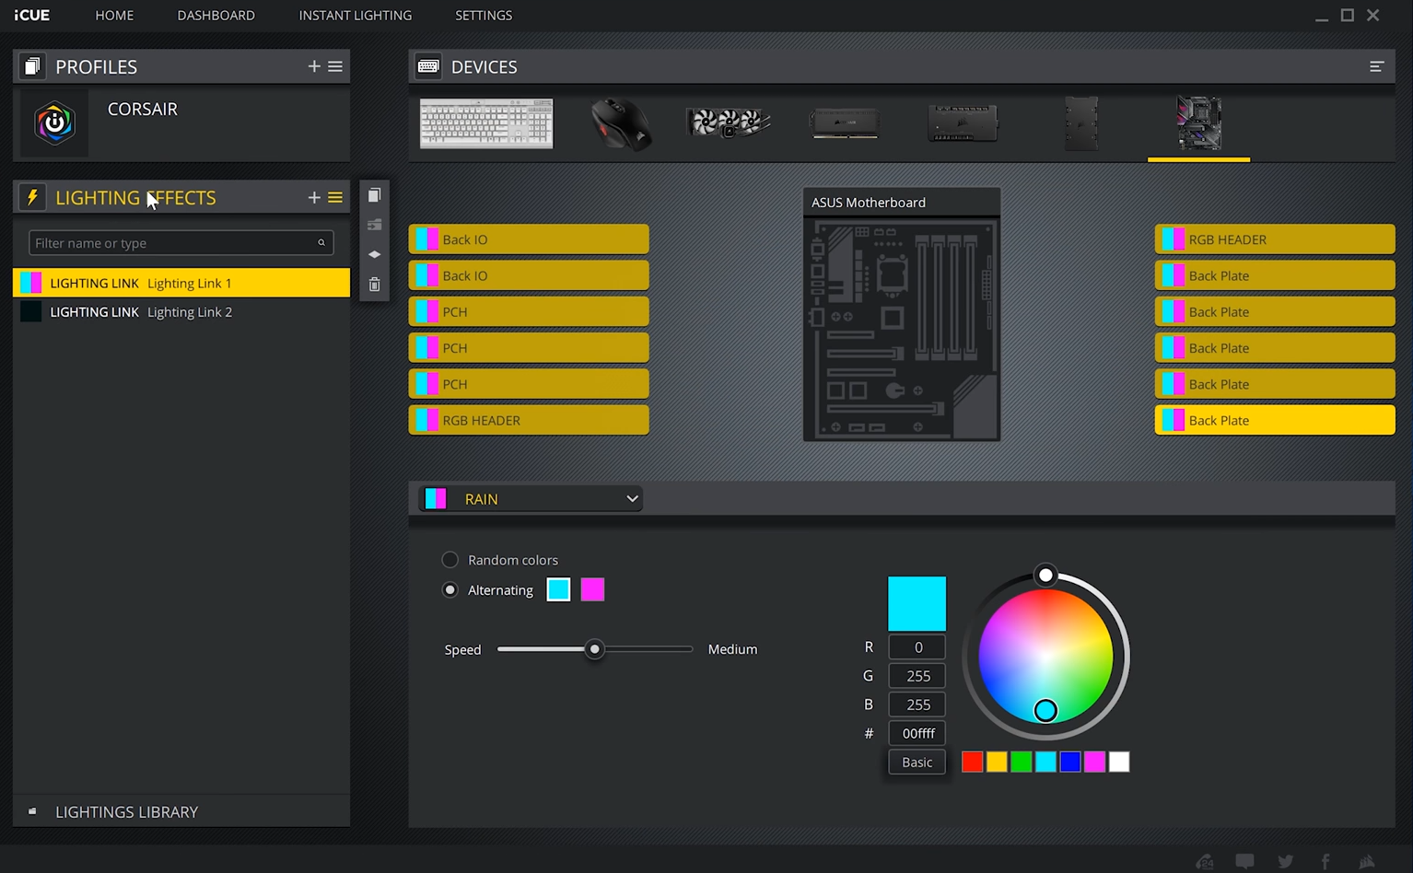Viewport: 1413px width, 873px height.
Task: Open the SETTINGS menu
Action: pos(484,16)
